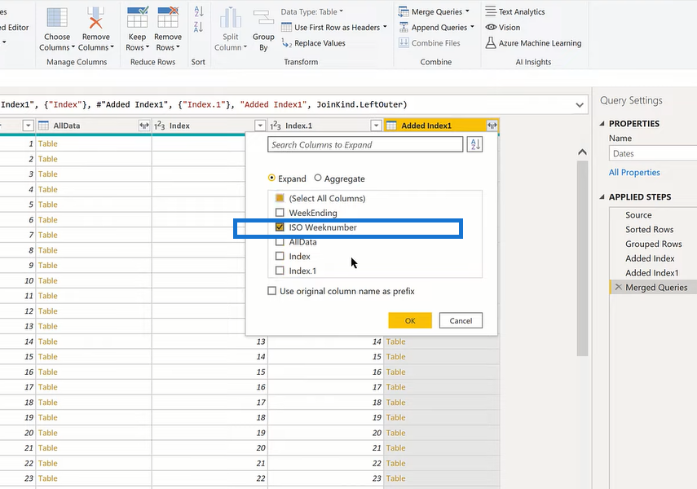Image resolution: width=697 pixels, height=489 pixels.
Task: Sort the expand column list
Action: click(x=474, y=144)
